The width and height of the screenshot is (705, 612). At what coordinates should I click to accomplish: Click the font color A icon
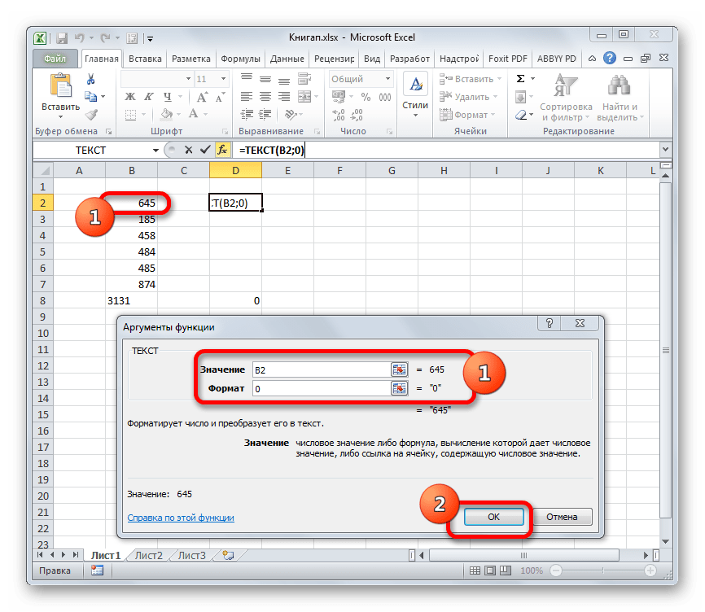(x=193, y=114)
